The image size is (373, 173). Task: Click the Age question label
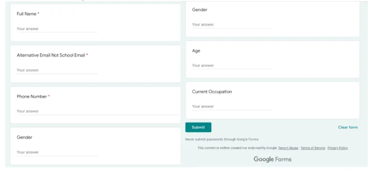pos(196,51)
